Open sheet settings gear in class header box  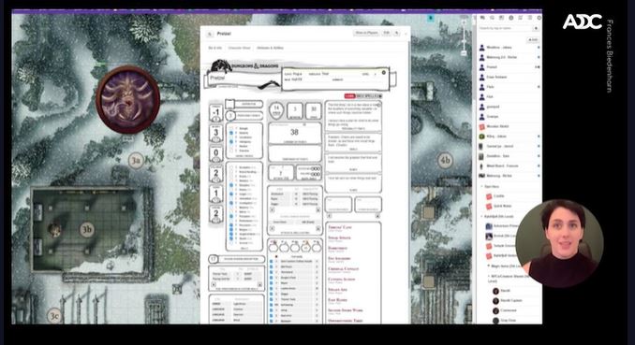click(383, 72)
